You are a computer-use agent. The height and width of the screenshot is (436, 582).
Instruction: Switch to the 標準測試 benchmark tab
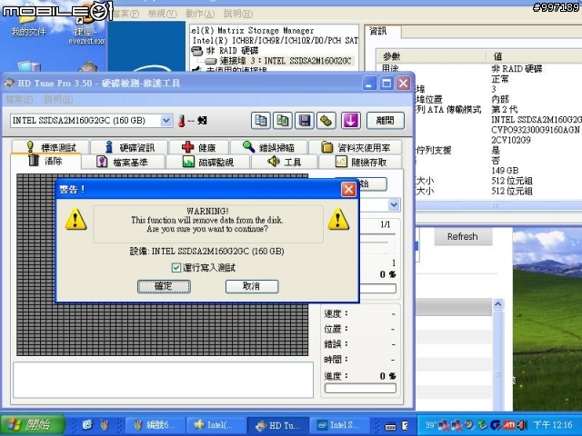[x=51, y=147]
